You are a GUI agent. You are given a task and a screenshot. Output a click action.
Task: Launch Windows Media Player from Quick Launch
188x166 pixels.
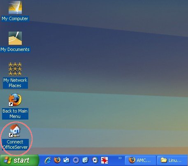pyautogui.click(x=95, y=160)
